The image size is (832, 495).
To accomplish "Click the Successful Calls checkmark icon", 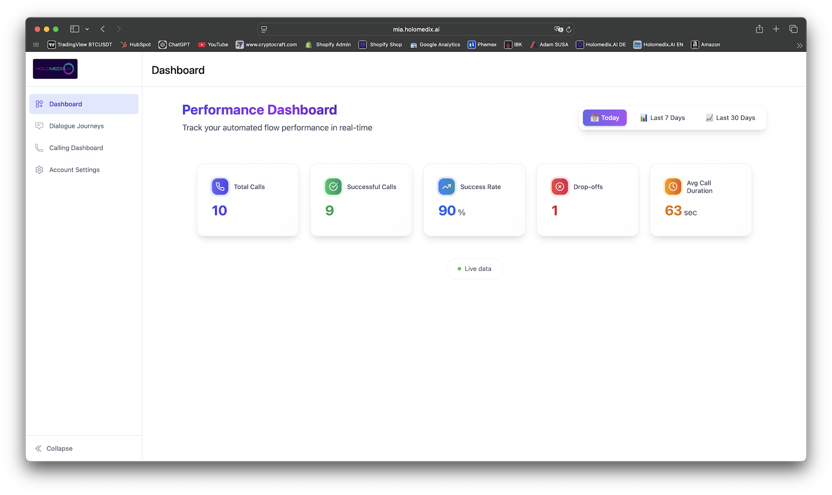I will (333, 187).
